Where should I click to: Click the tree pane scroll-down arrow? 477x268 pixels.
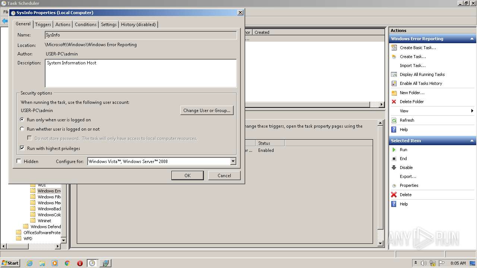[63, 240]
